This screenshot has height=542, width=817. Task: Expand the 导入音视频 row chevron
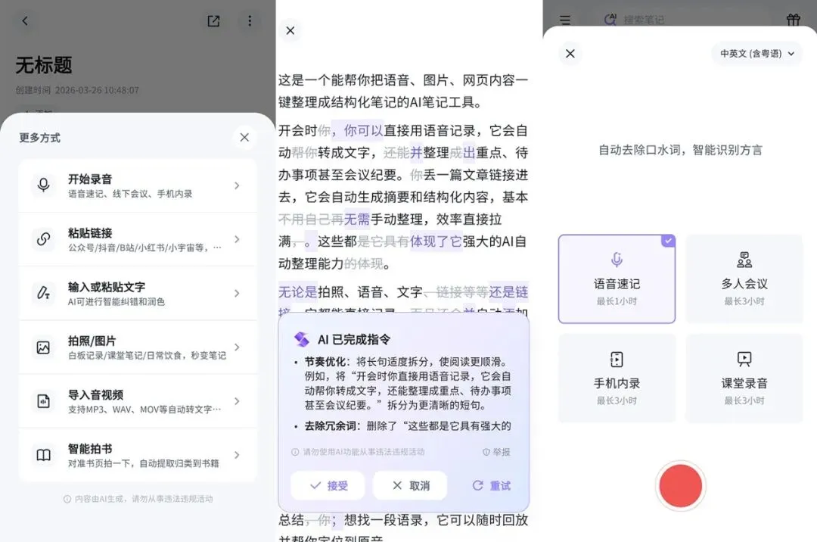point(237,401)
